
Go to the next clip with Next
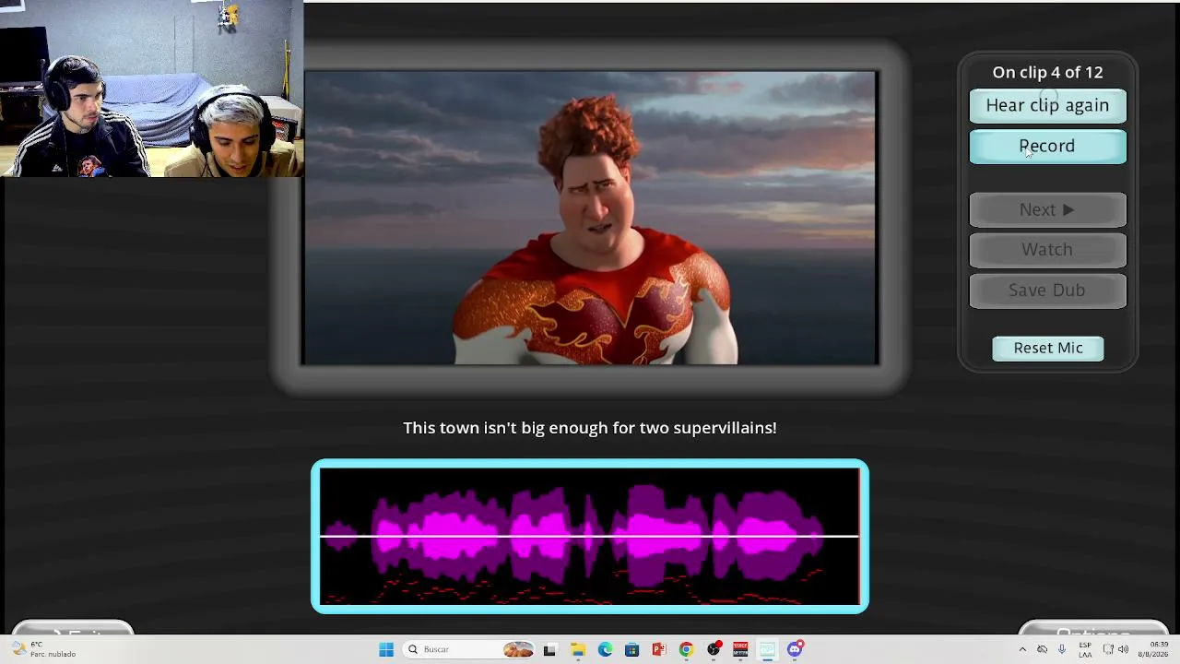click(x=1047, y=209)
